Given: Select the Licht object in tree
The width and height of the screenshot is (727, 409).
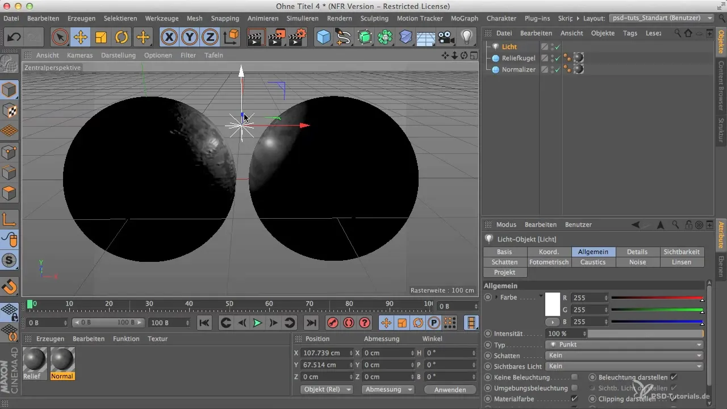Looking at the screenshot, I should [509, 47].
